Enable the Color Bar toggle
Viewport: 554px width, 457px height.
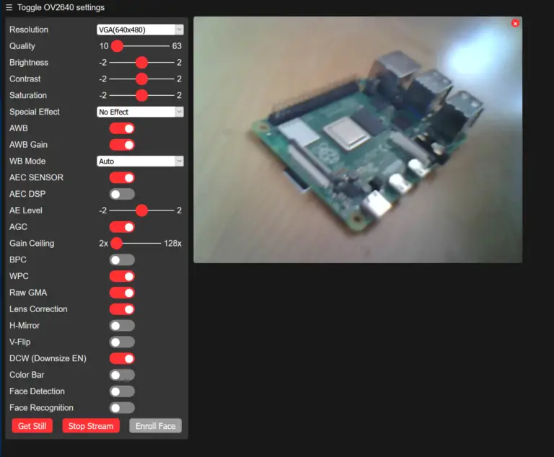(122, 375)
